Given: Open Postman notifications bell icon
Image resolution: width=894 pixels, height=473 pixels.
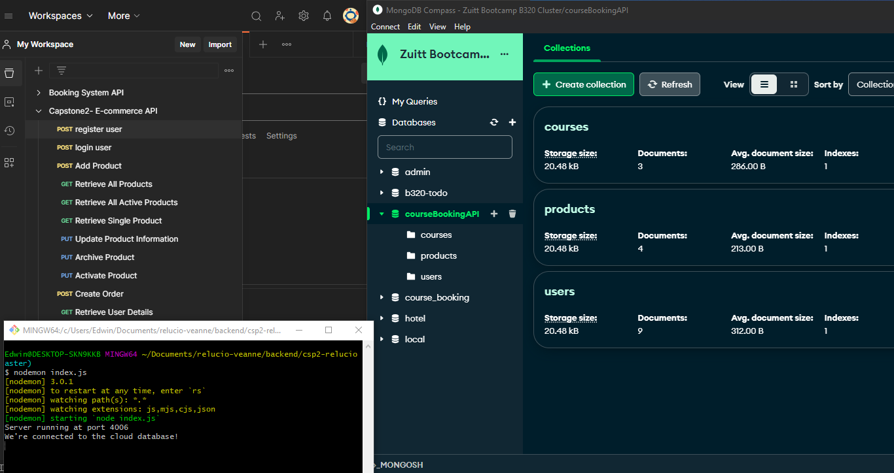Looking at the screenshot, I should pyautogui.click(x=327, y=16).
